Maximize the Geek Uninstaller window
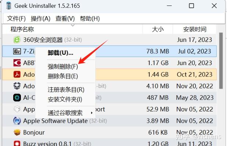 coord(191,6)
